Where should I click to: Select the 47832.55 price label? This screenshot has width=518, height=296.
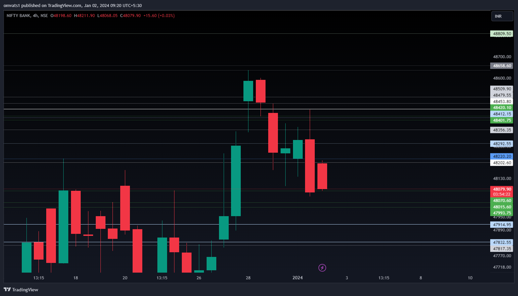coord(502,242)
